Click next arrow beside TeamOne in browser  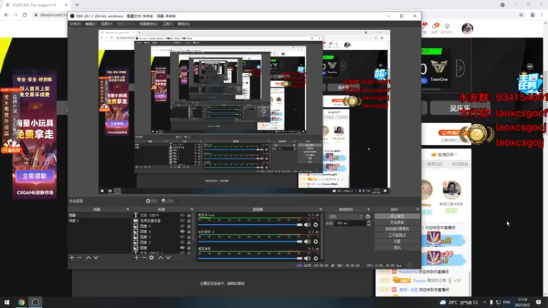tap(460, 68)
